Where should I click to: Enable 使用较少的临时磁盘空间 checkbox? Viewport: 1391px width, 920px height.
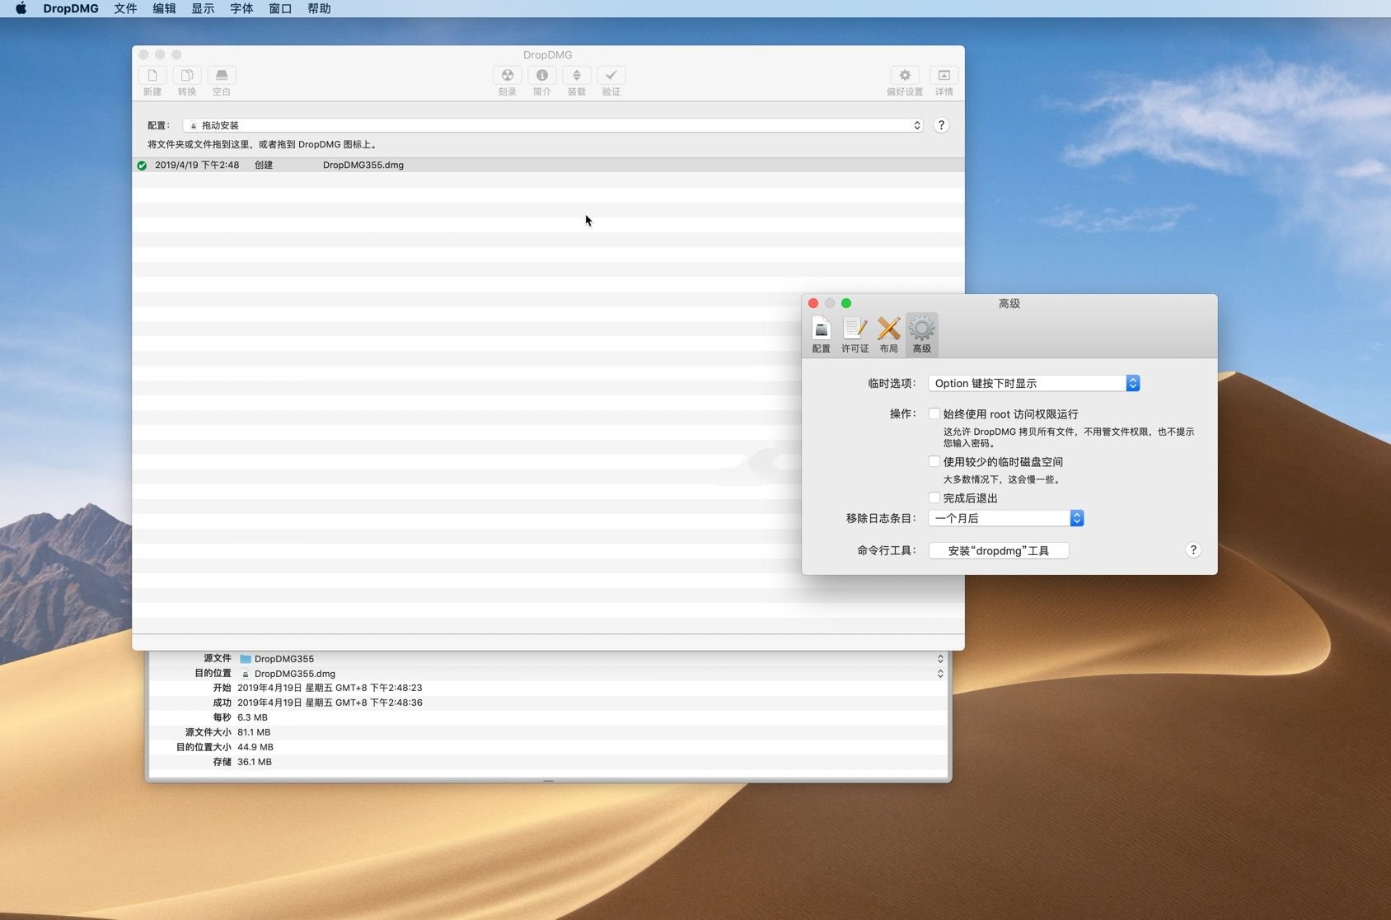pos(934,461)
